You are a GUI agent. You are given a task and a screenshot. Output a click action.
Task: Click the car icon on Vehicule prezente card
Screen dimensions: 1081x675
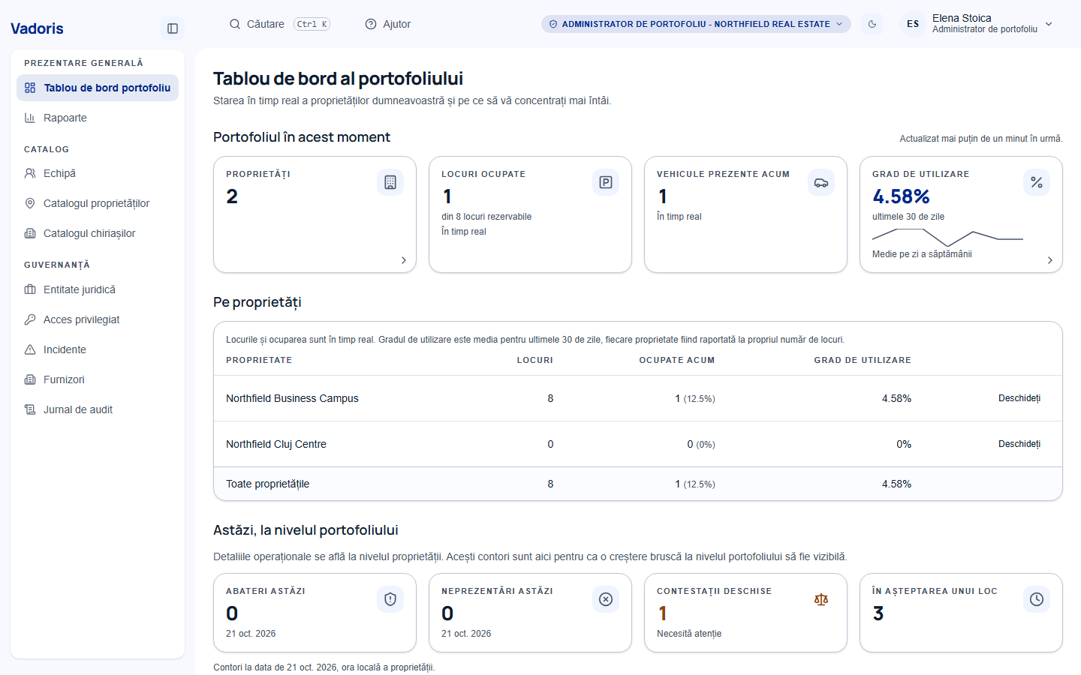[821, 182]
